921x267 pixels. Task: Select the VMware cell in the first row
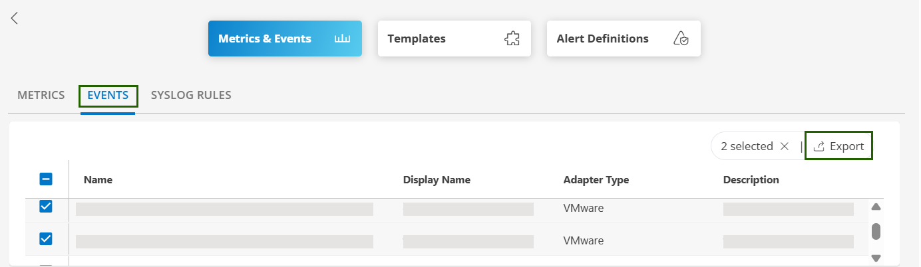[583, 209]
